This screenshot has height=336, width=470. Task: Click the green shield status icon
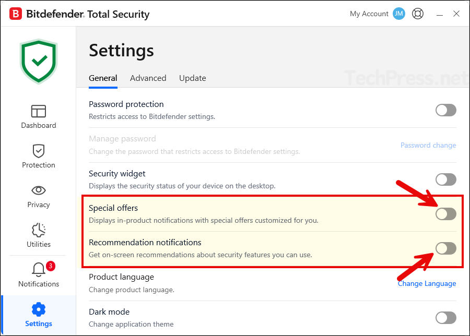tap(39, 62)
